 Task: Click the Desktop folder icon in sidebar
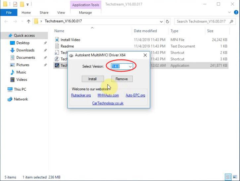click(12, 43)
